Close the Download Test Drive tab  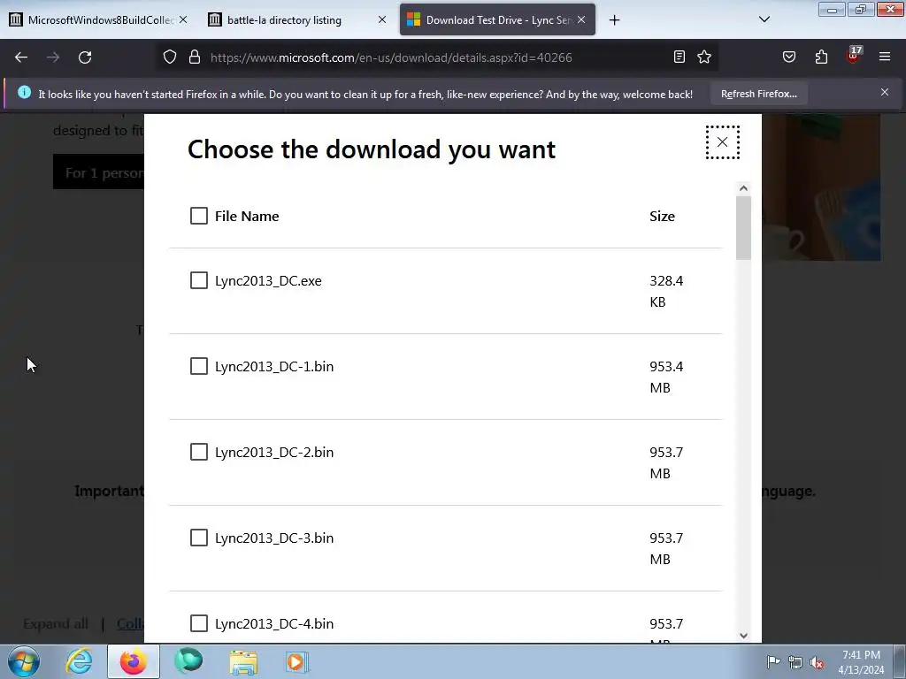[581, 19]
